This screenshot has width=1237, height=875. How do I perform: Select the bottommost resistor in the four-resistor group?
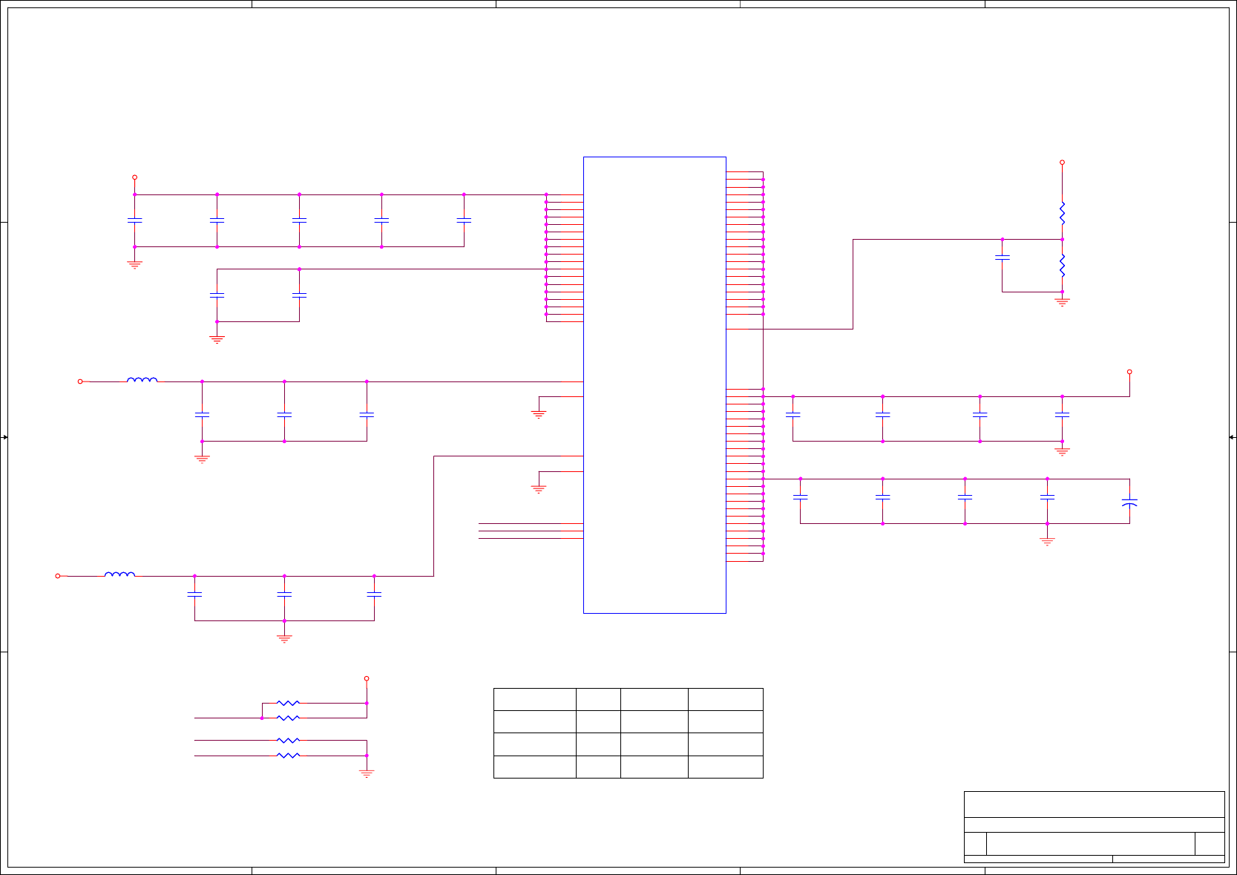288,756
